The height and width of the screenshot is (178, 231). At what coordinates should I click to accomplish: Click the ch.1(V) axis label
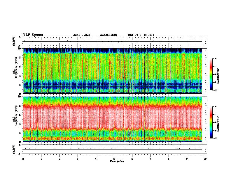[x=14, y=41]
